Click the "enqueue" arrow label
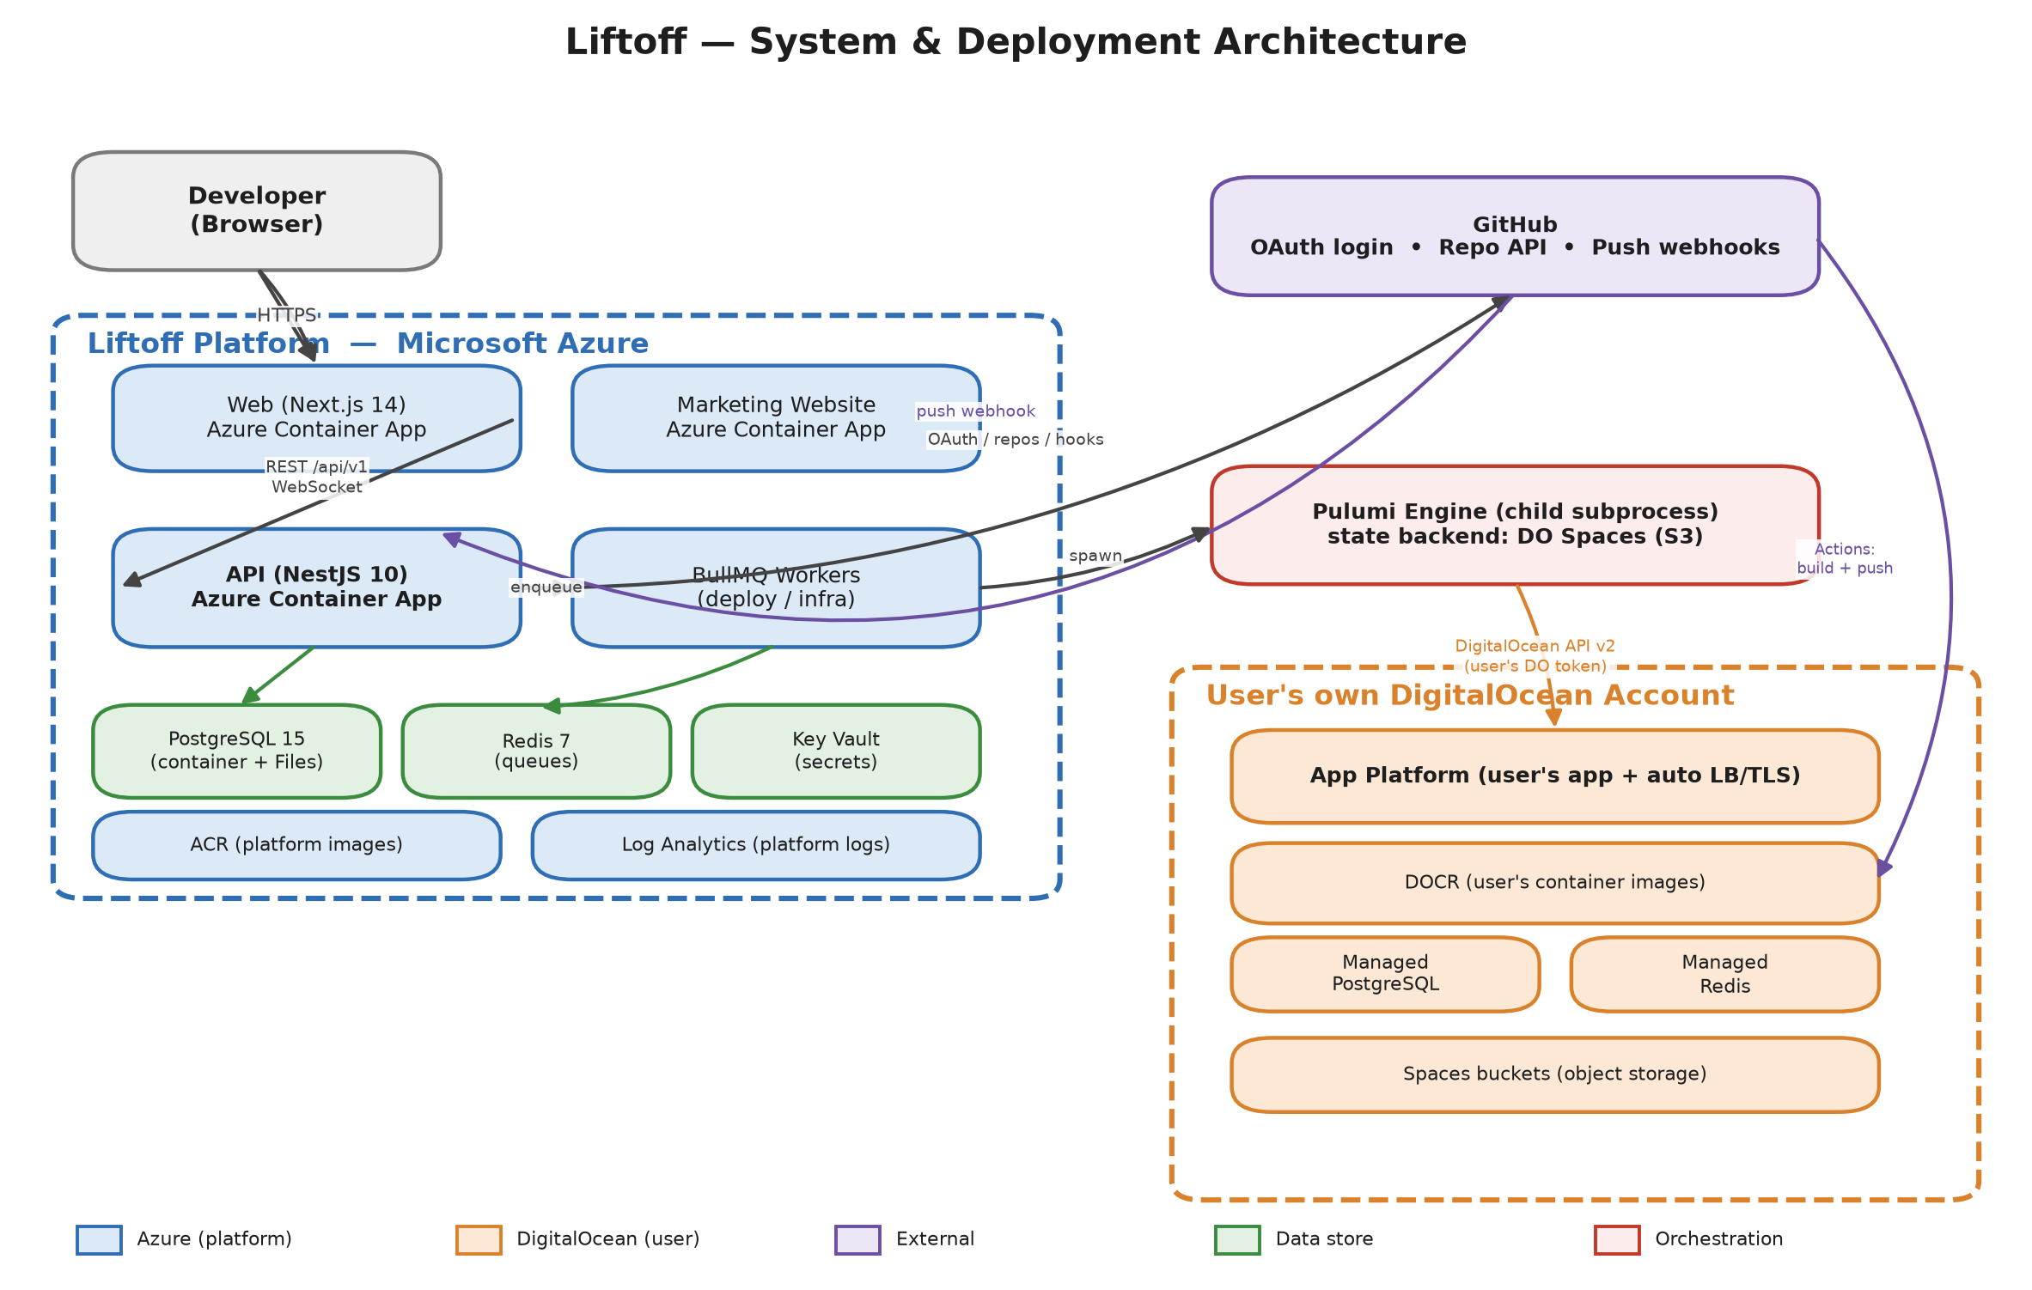This screenshot has height=1290, width=2032. [546, 587]
